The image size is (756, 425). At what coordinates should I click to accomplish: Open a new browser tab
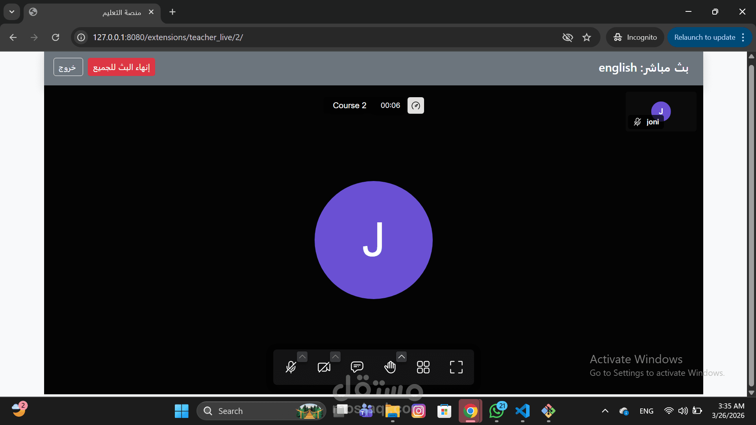pyautogui.click(x=172, y=12)
